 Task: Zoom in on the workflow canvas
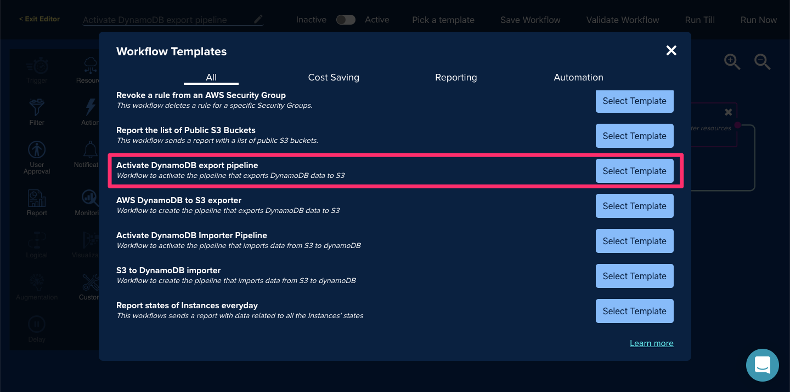click(x=732, y=62)
